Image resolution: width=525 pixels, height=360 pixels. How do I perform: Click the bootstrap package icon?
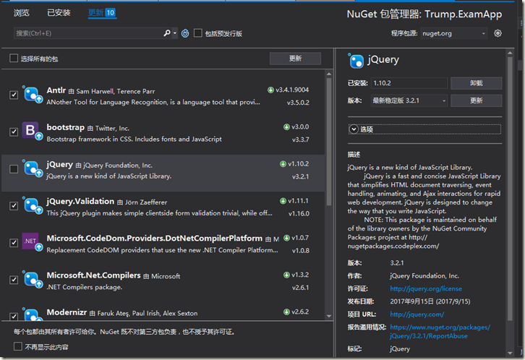point(32,131)
